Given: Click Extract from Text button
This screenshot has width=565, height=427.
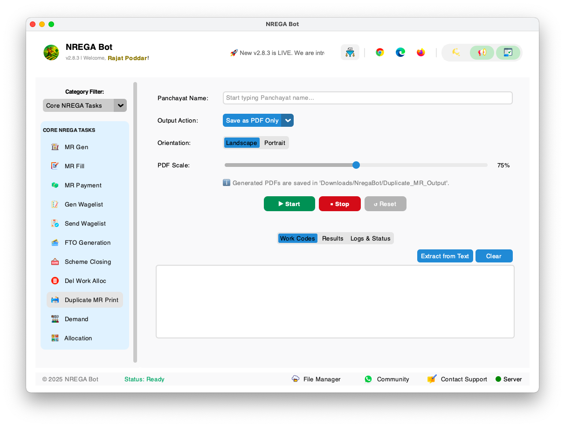Looking at the screenshot, I should pos(445,256).
